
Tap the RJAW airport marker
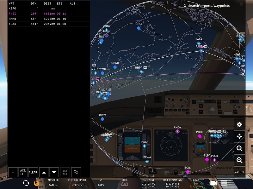102,119
